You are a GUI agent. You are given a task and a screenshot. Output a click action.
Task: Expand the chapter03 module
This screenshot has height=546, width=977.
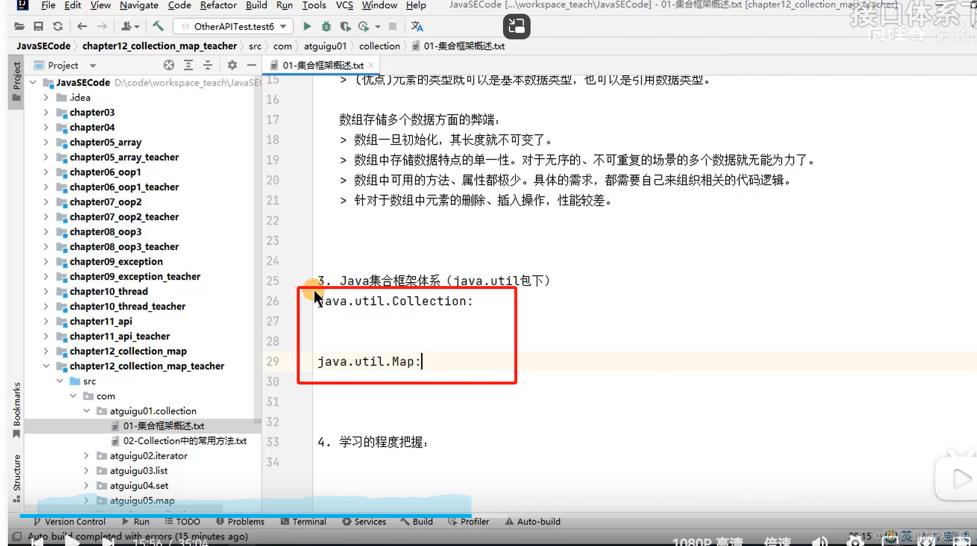coord(46,112)
